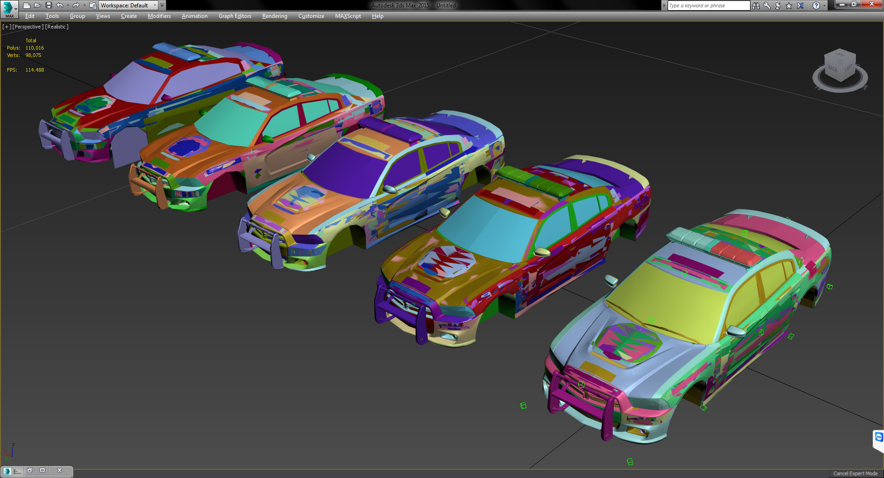
Task: Click the star Favorites icon
Action: point(789,6)
